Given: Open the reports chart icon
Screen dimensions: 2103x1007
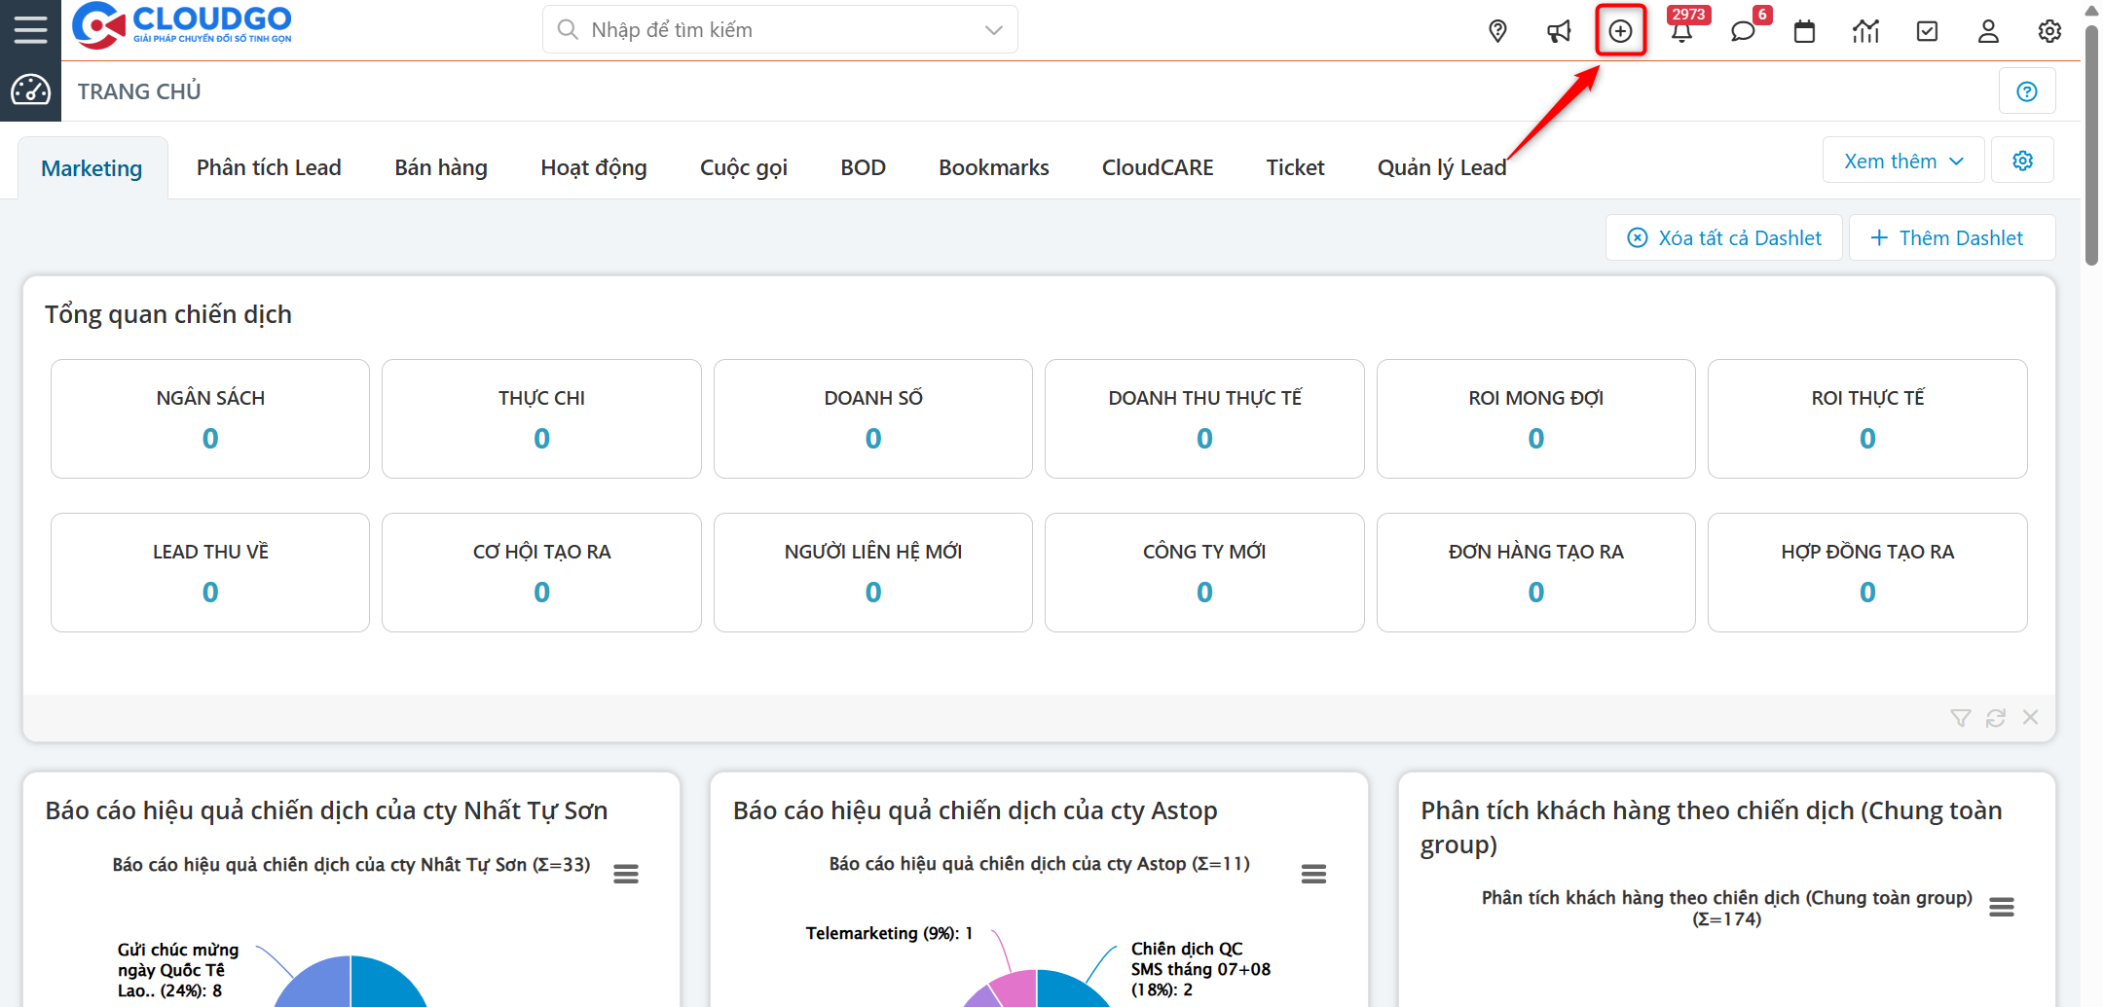Looking at the screenshot, I should pyautogui.click(x=1865, y=31).
